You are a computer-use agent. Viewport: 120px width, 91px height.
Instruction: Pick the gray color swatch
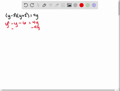click(x=75, y=5)
